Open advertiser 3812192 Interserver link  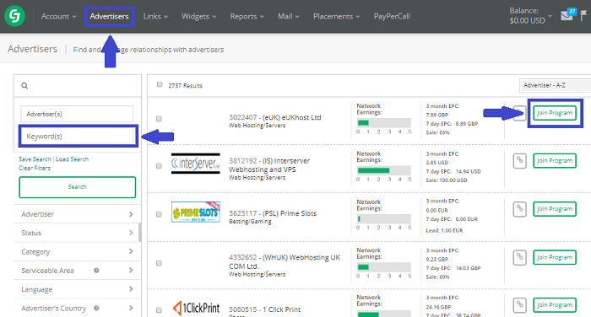coord(269,165)
